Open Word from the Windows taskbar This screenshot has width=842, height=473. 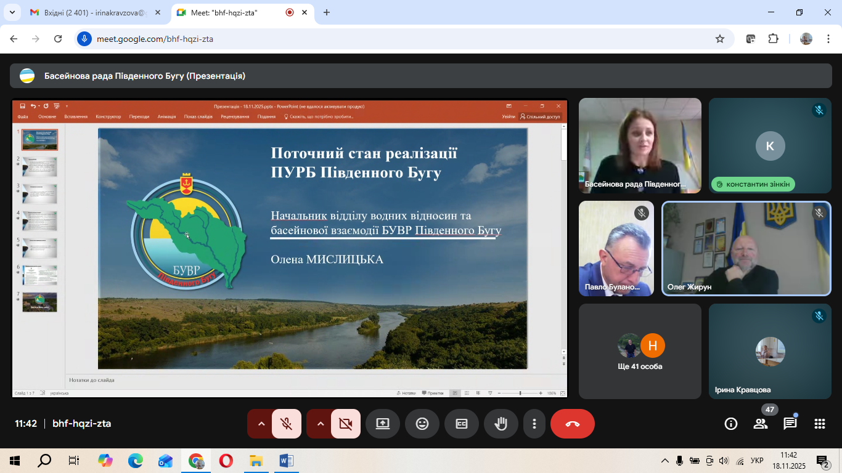287,461
